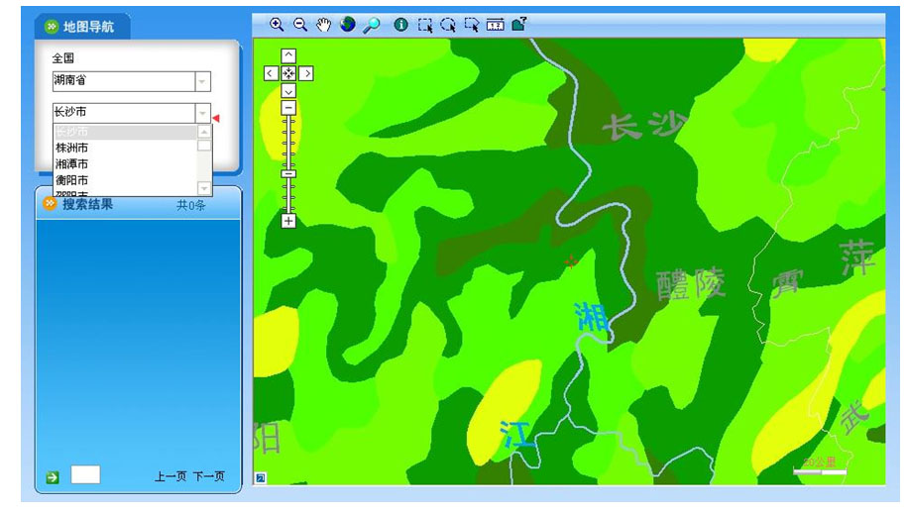Click the 地图导航 tab header
The width and height of the screenshot is (907, 512).
tap(82, 27)
